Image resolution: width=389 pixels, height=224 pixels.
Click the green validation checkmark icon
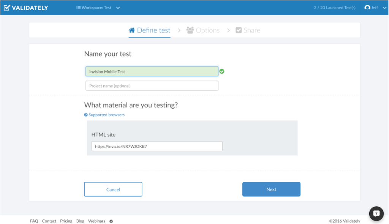[x=222, y=71]
